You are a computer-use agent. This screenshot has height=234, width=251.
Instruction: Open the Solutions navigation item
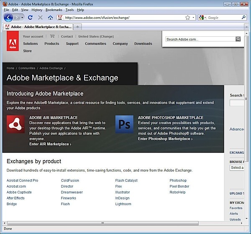[x=31, y=43]
